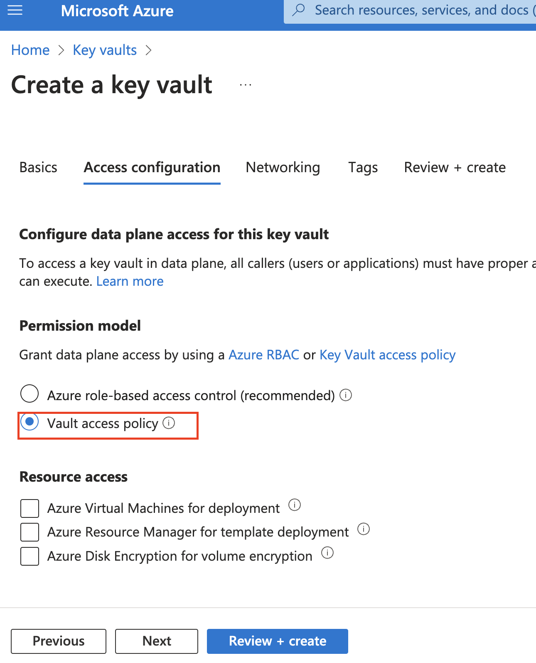
Task: Switch to the Networking tab
Action: click(283, 167)
